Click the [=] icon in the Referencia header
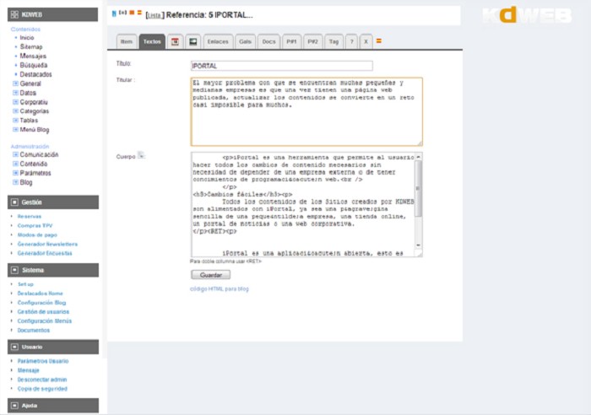This screenshot has width=591, height=415. pos(122,13)
